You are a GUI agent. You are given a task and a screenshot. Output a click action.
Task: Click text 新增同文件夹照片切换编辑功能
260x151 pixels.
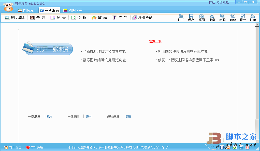coord(183,51)
